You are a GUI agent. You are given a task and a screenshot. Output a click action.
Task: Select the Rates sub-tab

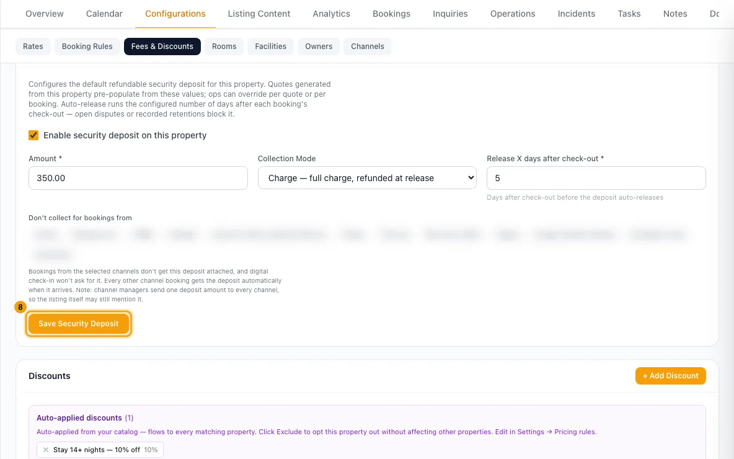[33, 47]
